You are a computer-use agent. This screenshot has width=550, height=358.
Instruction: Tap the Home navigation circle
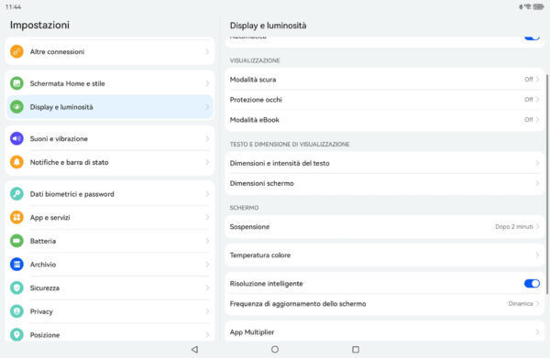pos(275,349)
